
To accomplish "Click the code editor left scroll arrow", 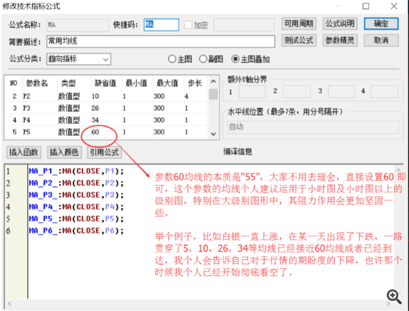I will pyautogui.click(x=10, y=304).
